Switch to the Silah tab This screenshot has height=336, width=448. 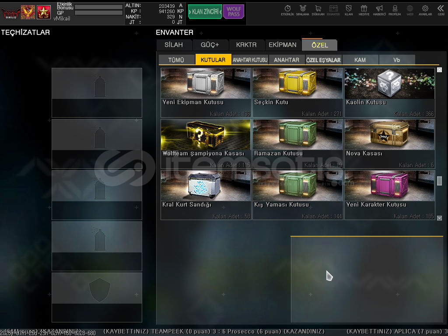(x=174, y=45)
